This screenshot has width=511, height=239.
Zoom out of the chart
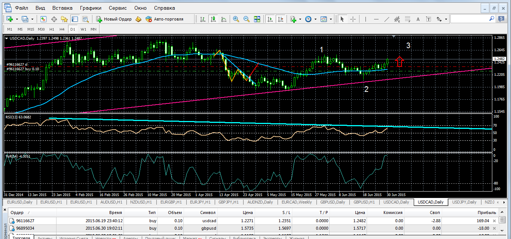tap(247, 19)
